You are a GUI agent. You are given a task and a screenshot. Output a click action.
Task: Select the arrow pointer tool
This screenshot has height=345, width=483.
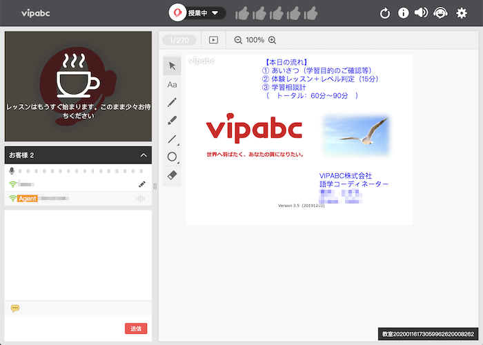(x=172, y=66)
